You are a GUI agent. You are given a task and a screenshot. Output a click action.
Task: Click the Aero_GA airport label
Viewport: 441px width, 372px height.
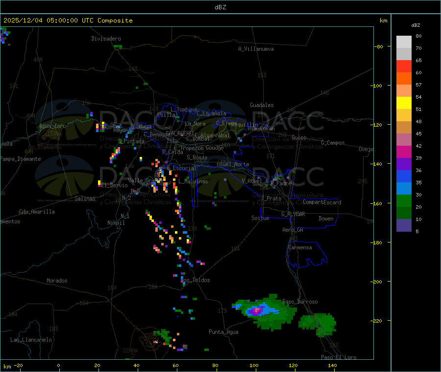click(x=293, y=230)
